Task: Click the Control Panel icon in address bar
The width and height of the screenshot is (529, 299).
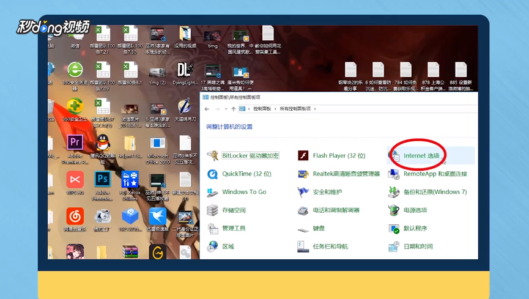Action: pos(242,109)
